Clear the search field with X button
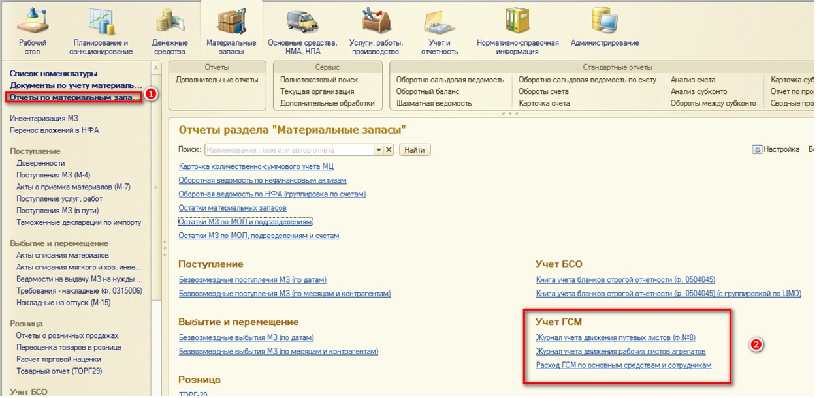This screenshot has height=398, width=819. (389, 150)
